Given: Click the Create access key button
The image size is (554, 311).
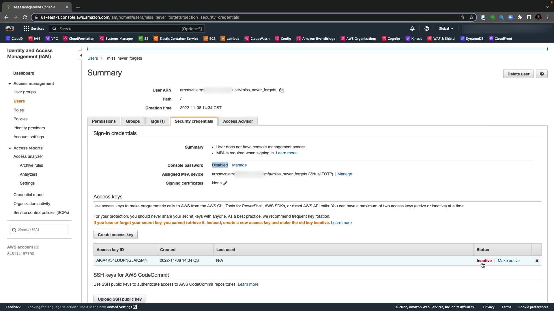Looking at the screenshot, I should tap(115, 235).
